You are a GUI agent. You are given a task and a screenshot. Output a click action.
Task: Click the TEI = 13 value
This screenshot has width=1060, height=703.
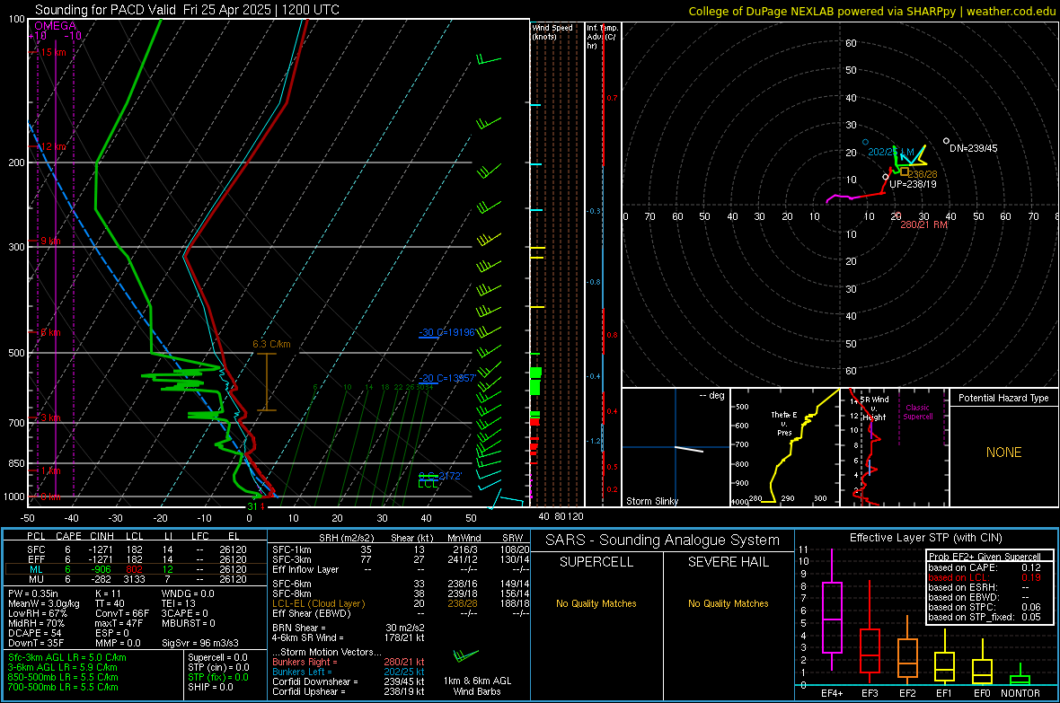[x=179, y=603]
